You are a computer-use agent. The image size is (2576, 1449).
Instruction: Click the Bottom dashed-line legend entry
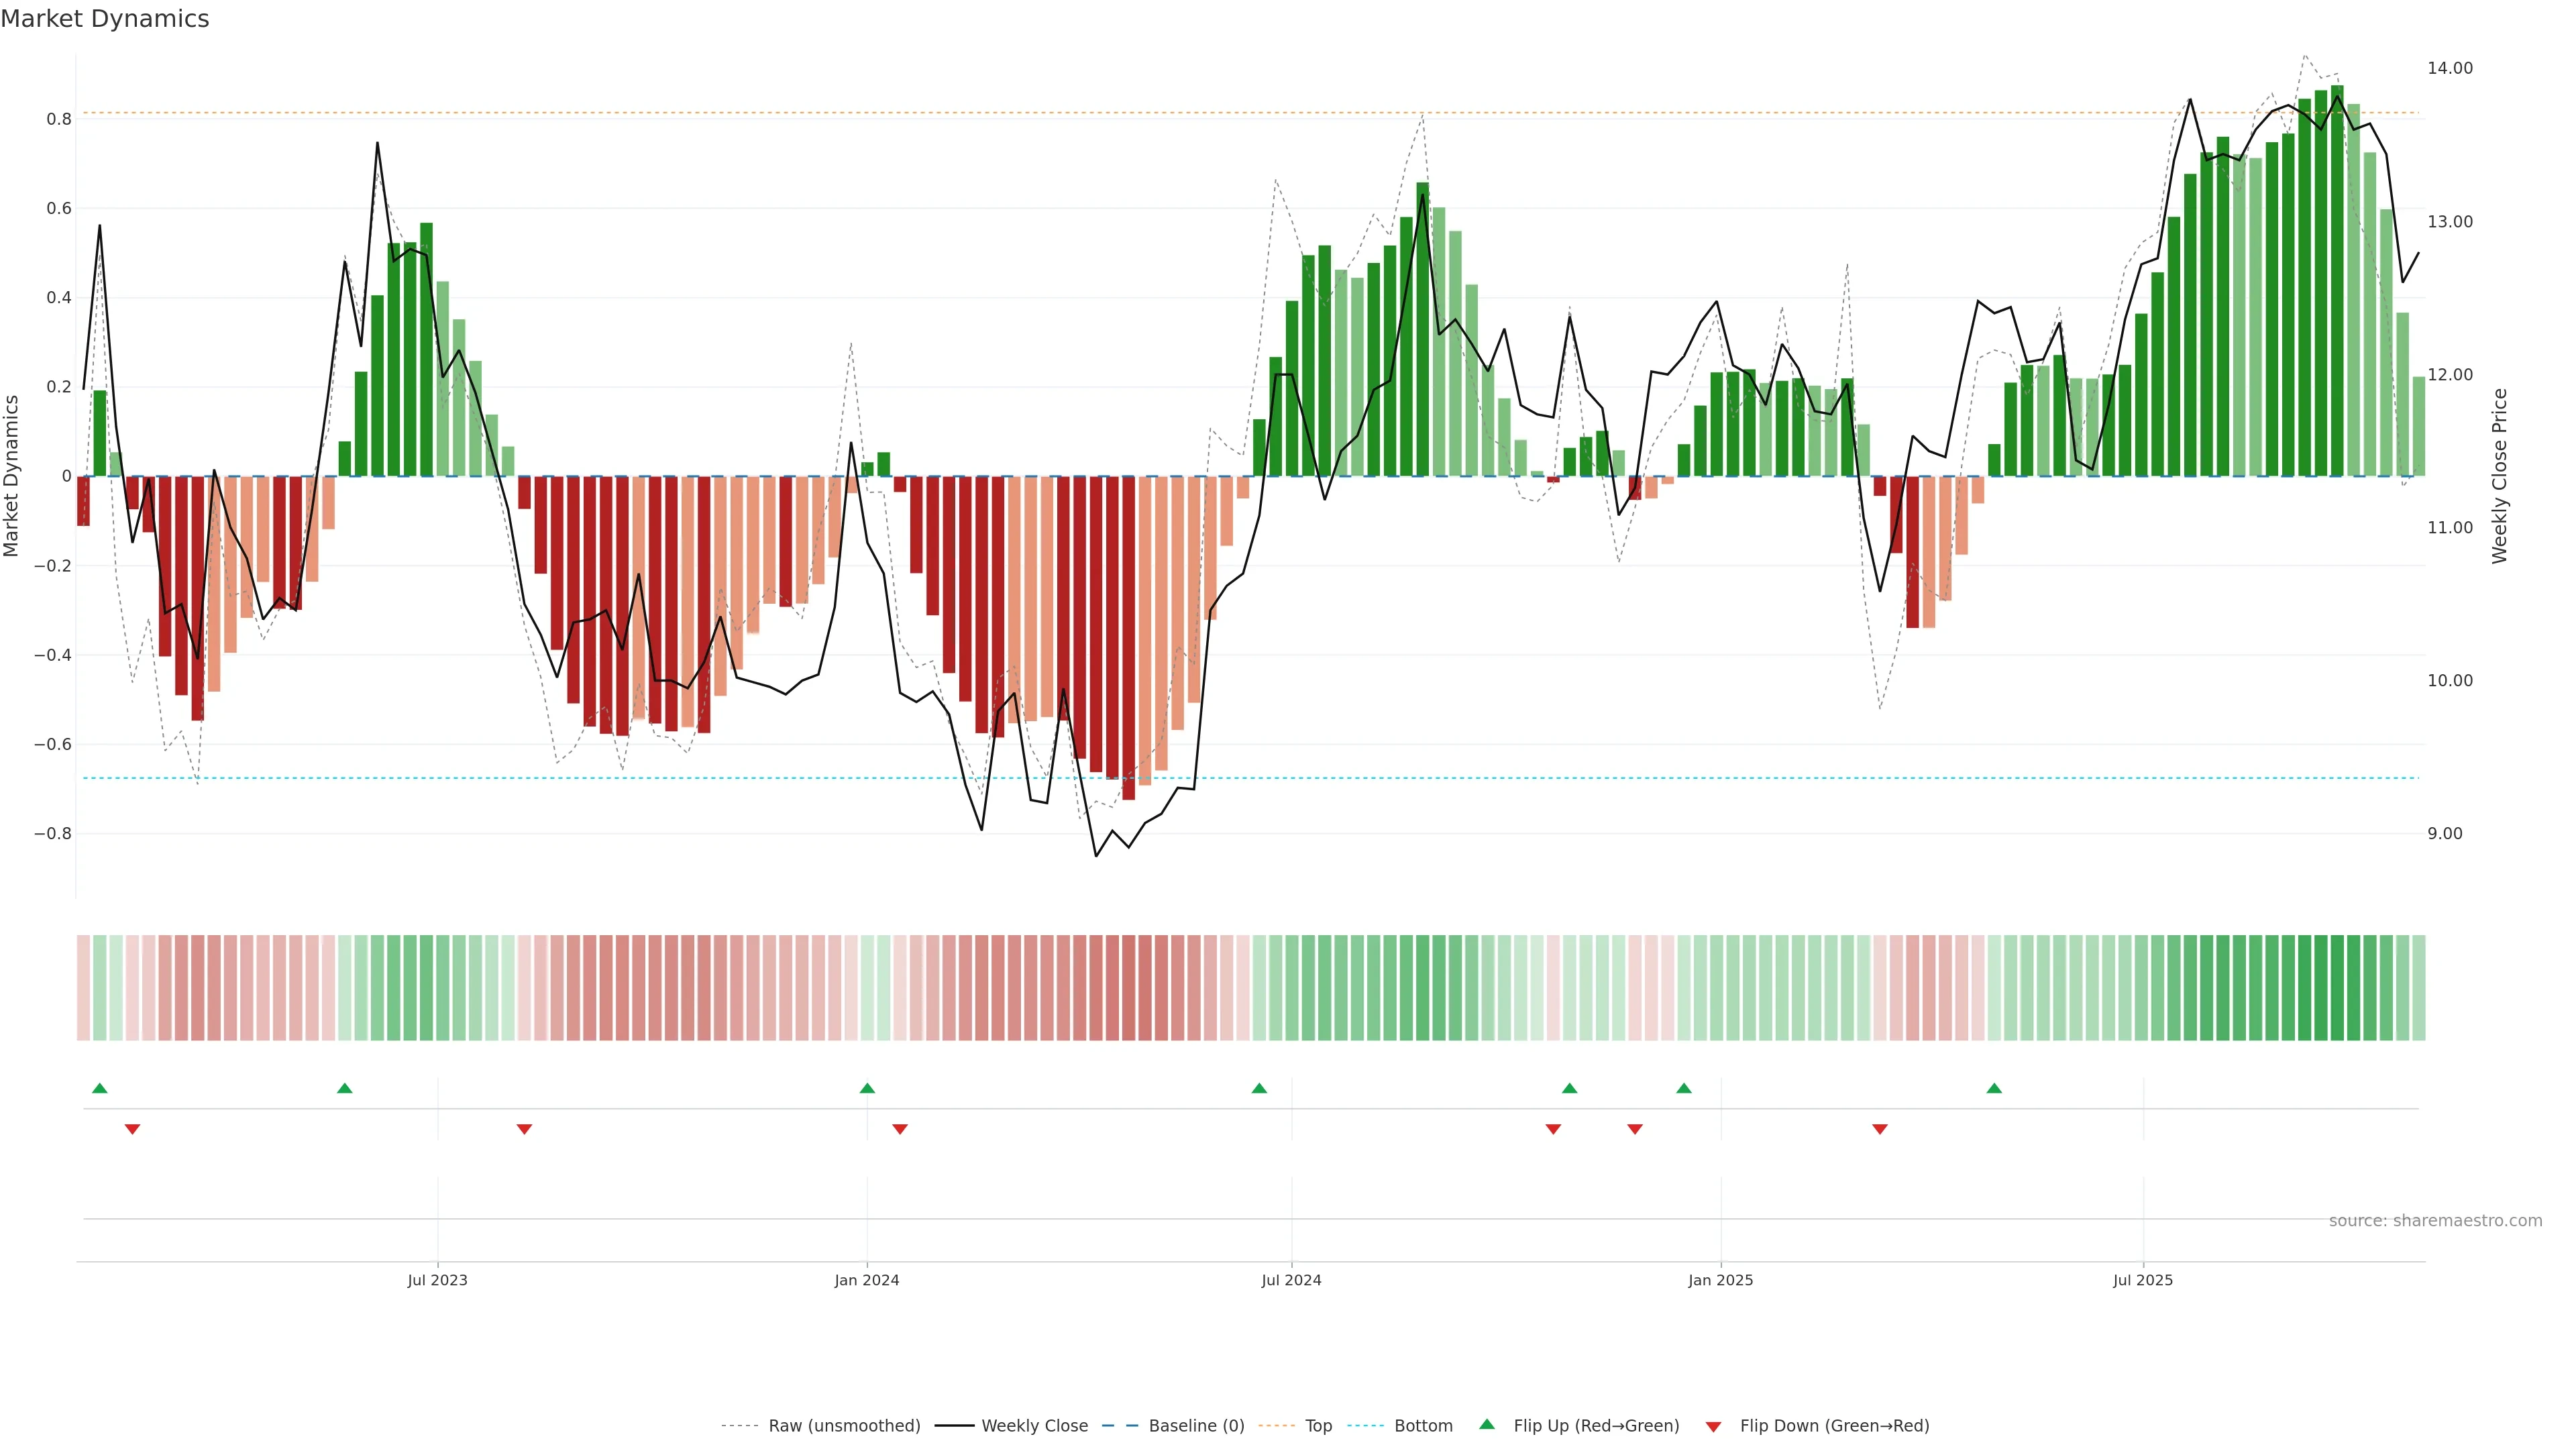tap(1423, 1426)
